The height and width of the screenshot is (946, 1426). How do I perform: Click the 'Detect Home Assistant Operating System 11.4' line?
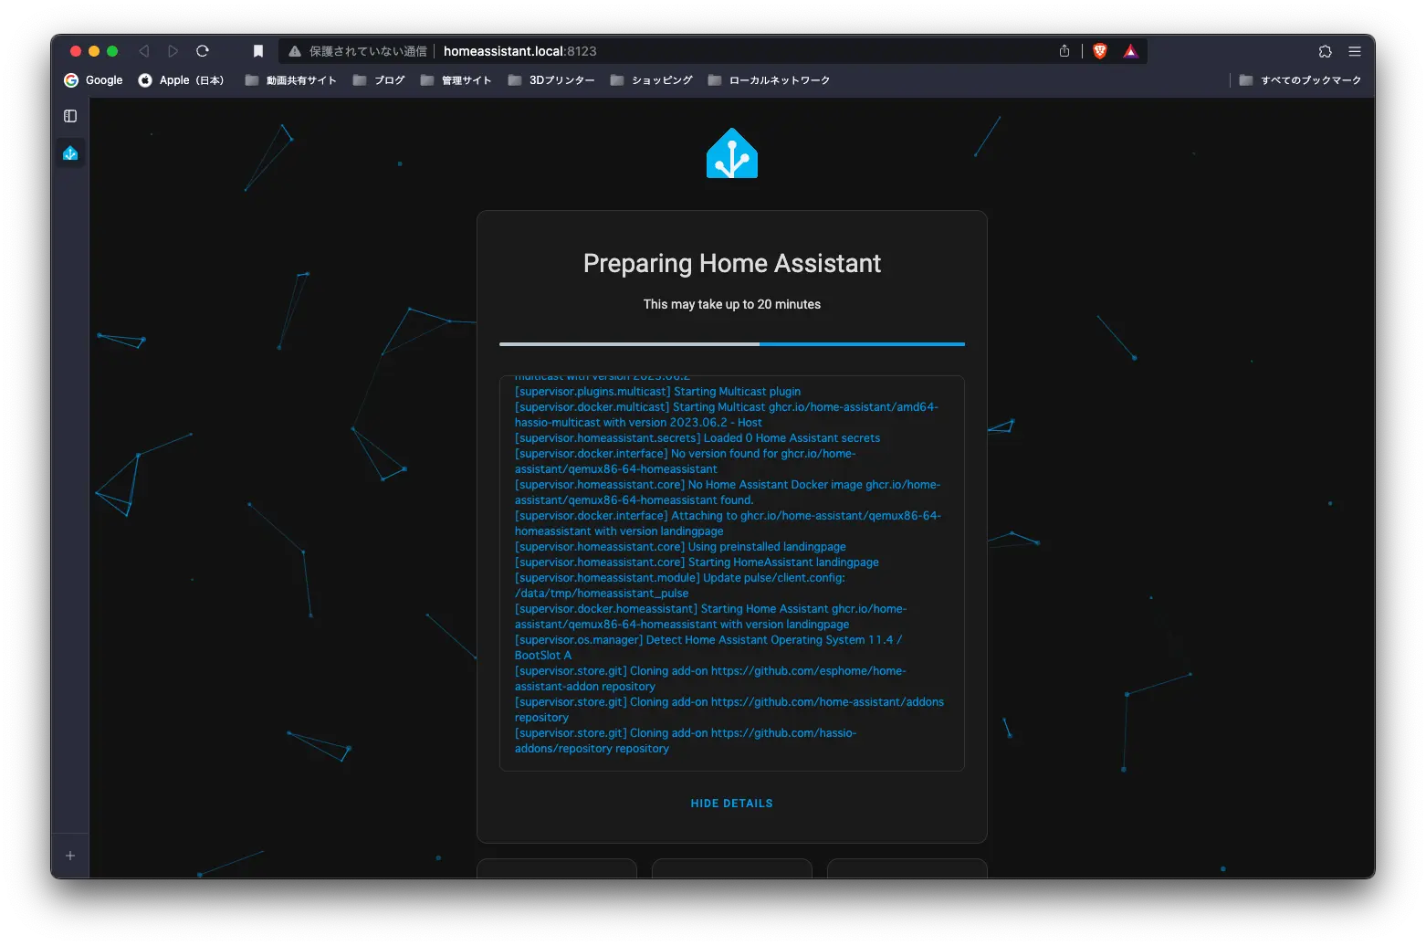click(708, 647)
